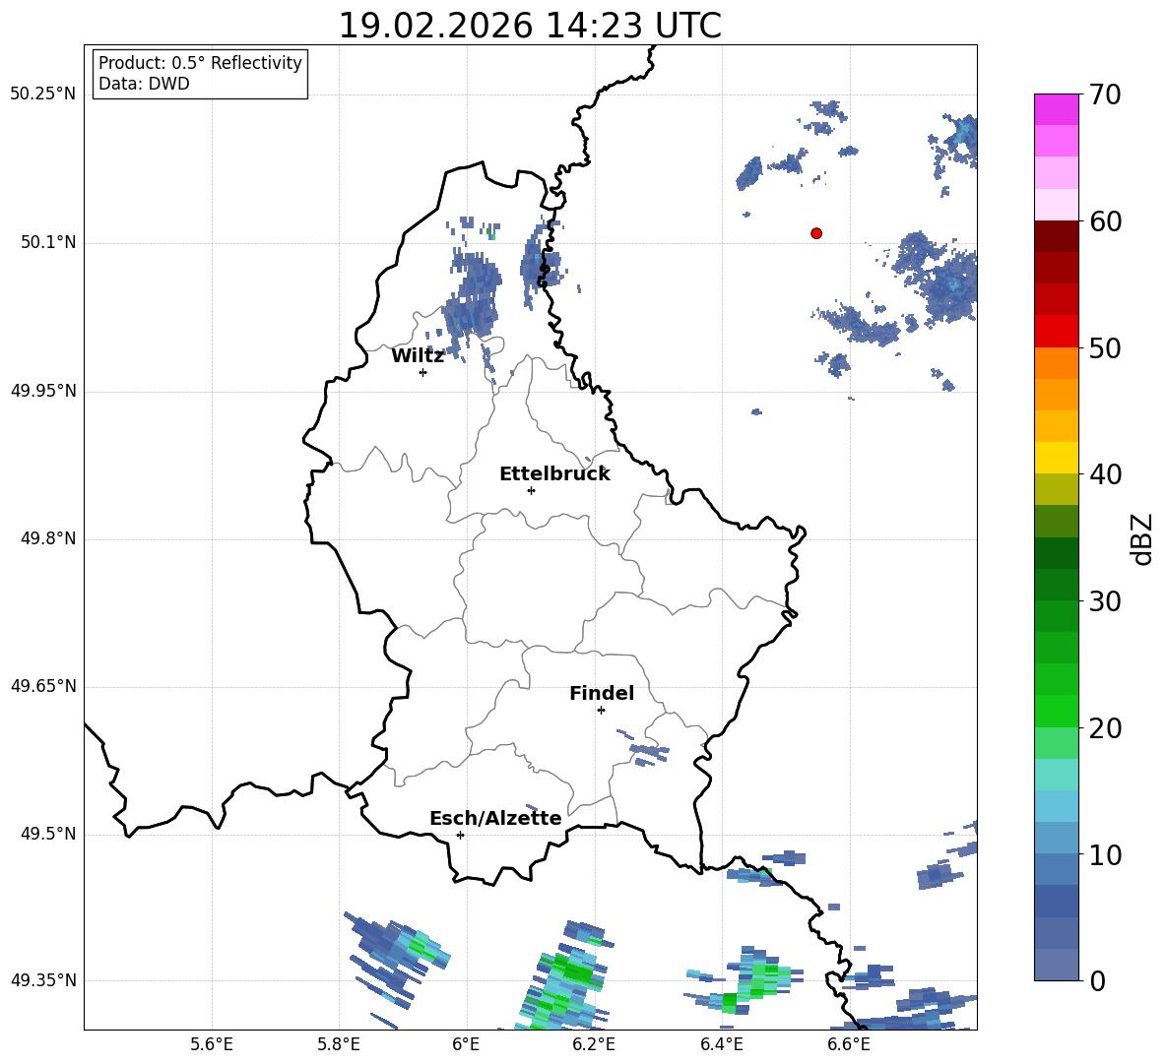The width and height of the screenshot is (1166, 1064).
Task: Click the dBZ colorbar axis label
Action: coord(1141,538)
